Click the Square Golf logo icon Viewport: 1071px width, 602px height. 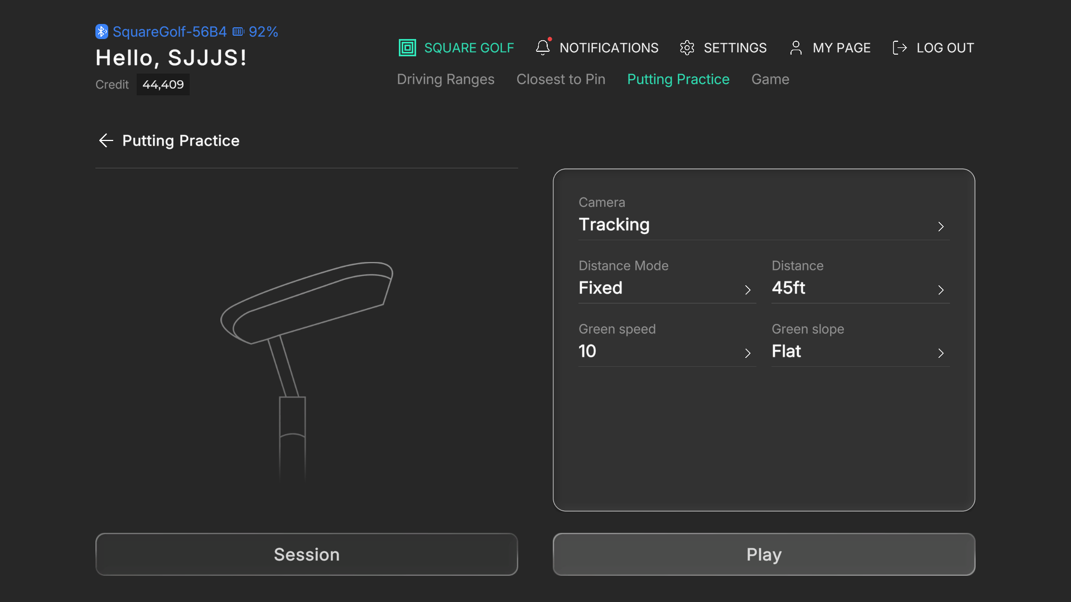tap(407, 48)
